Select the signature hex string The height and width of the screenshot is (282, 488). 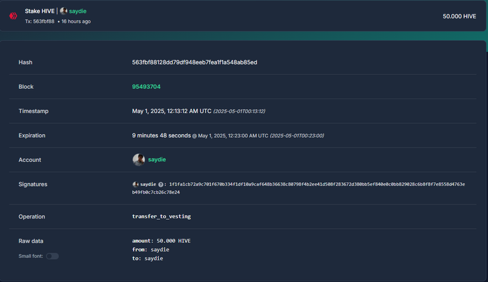[x=299, y=188]
